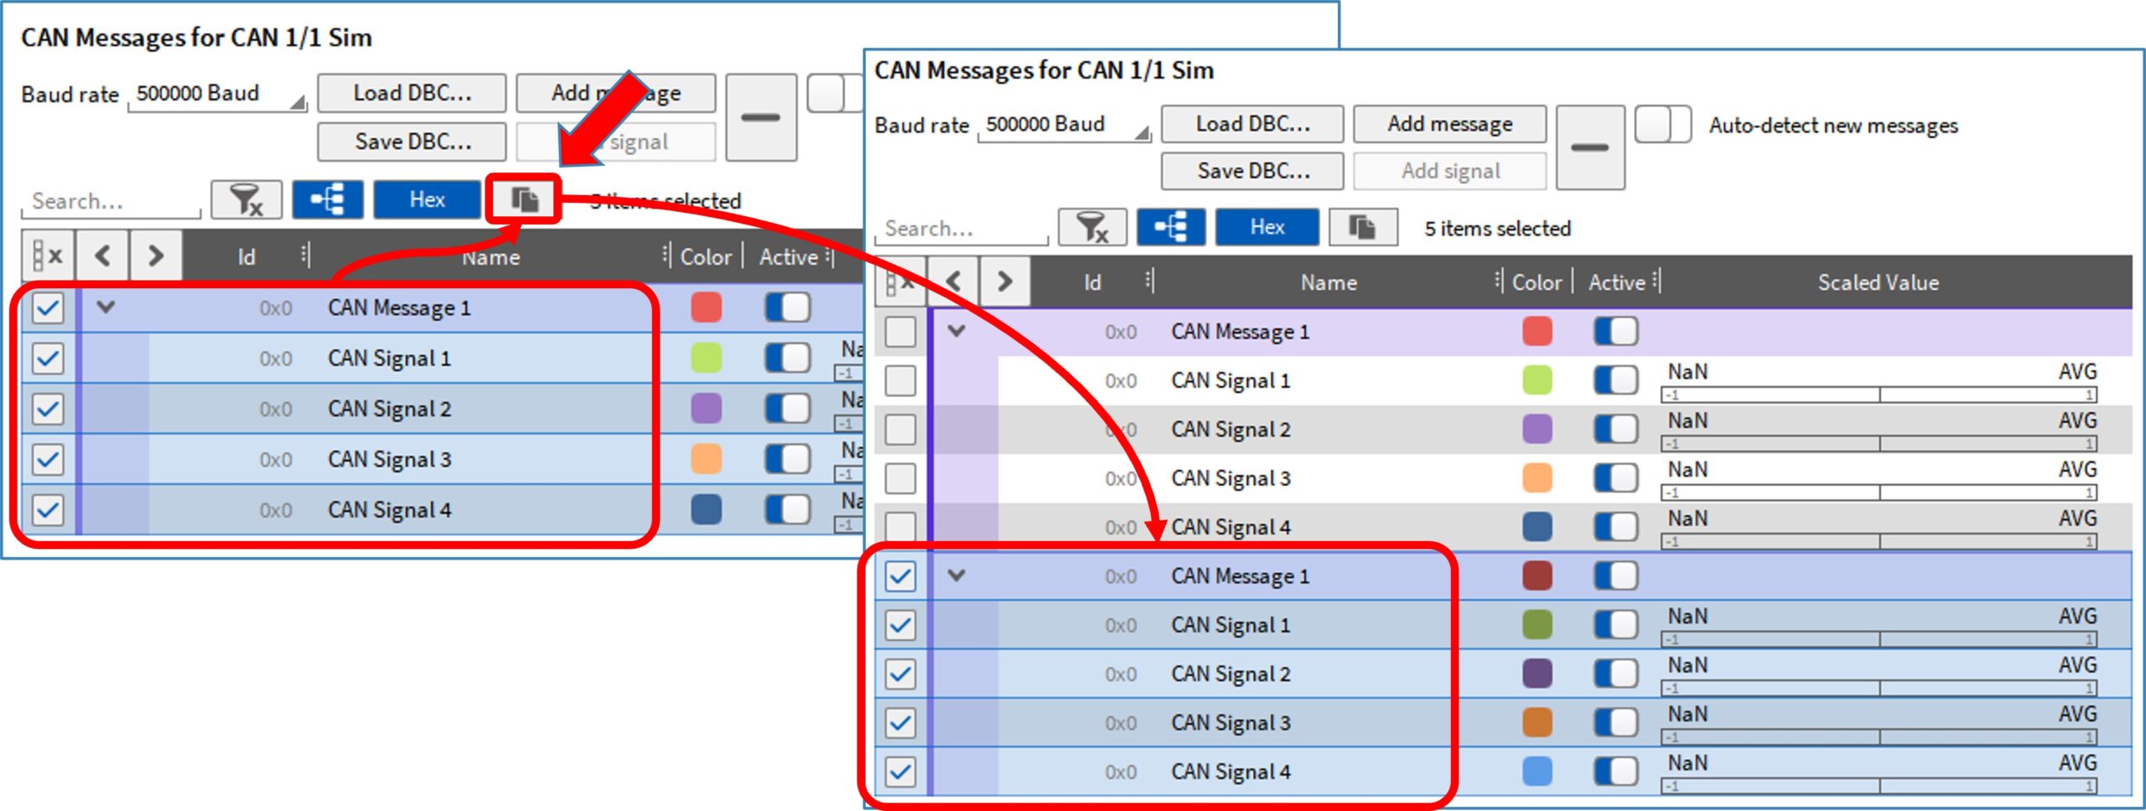
Task: Click the green color swatch of CAN Signal 1
Action: 1537,380
